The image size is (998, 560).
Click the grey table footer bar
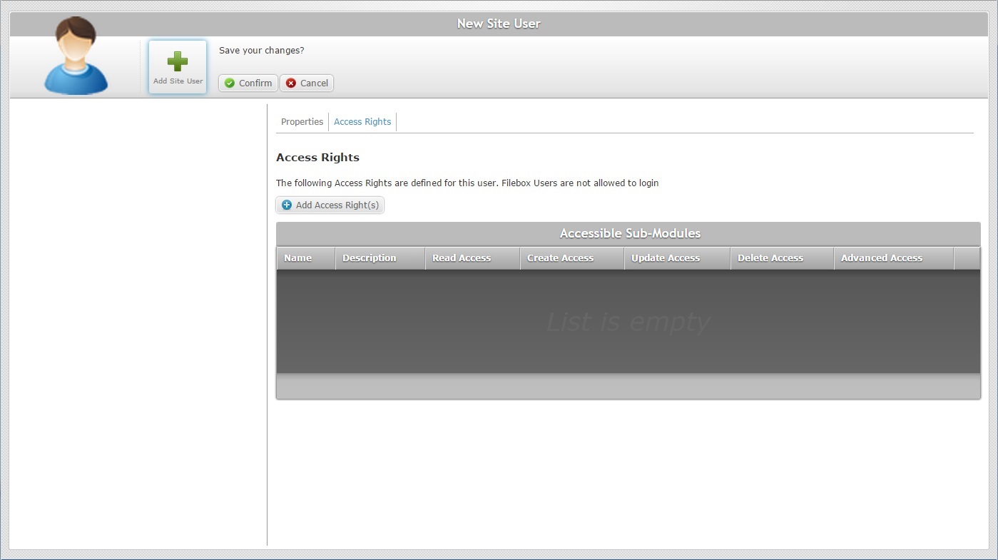628,386
